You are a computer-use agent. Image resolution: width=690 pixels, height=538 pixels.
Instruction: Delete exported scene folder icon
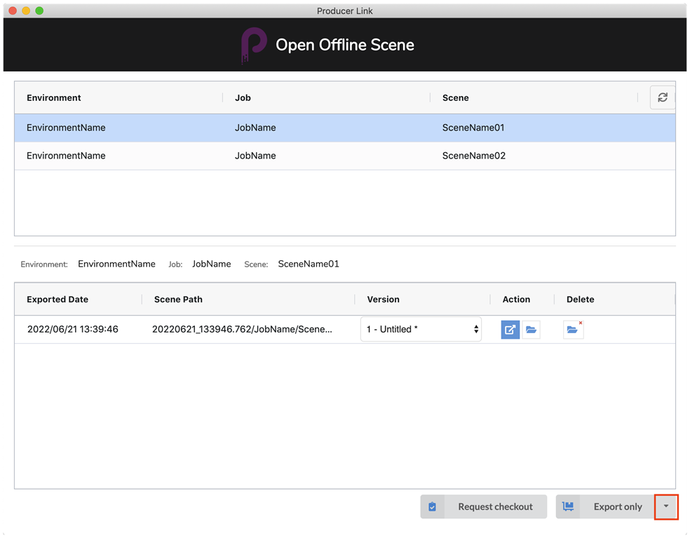(573, 330)
